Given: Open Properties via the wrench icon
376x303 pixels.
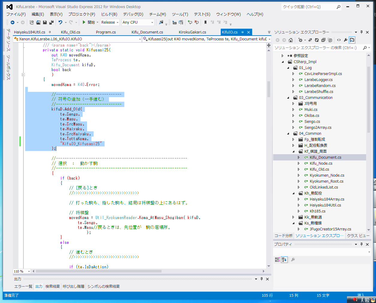Looking at the screenshot, I should click(345, 40).
